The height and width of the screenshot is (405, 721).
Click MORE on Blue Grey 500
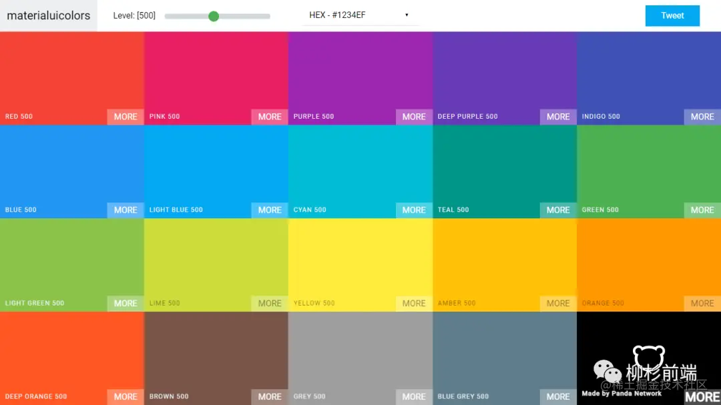(558, 397)
